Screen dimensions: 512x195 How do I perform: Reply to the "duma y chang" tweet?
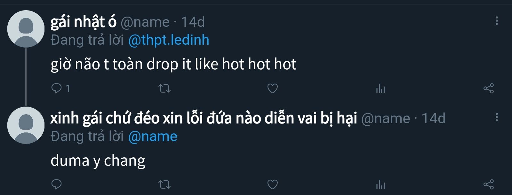click(57, 184)
